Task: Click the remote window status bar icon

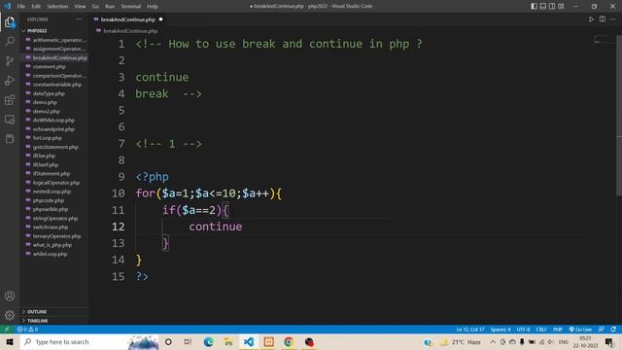Action: click(7, 330)
